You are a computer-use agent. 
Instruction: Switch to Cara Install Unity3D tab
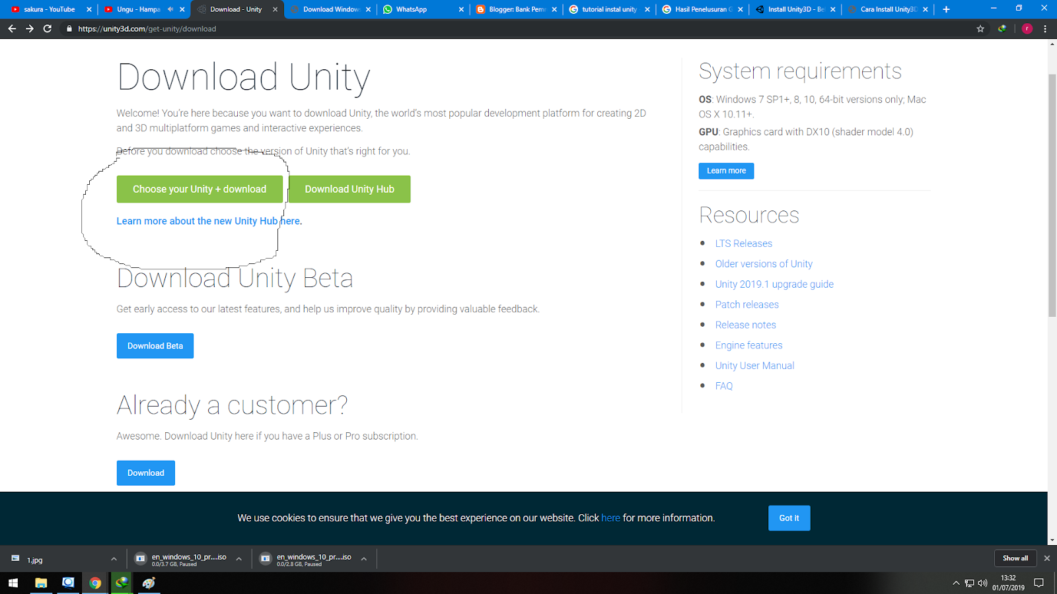(889, 9)
